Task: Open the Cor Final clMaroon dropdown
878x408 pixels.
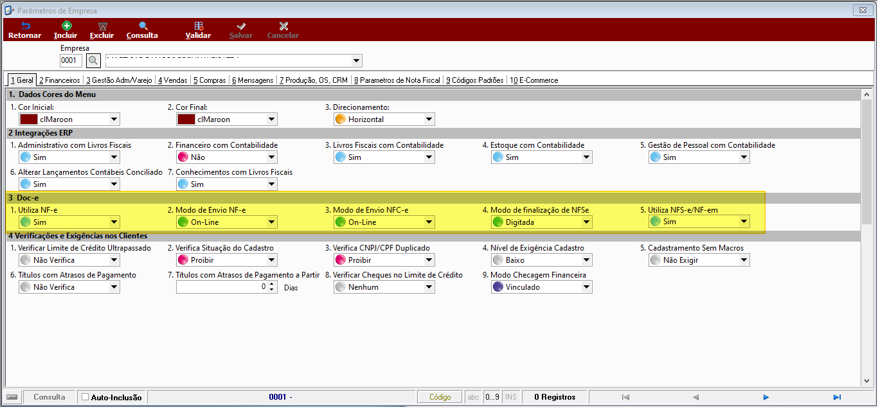Action: tap(271, 119)
